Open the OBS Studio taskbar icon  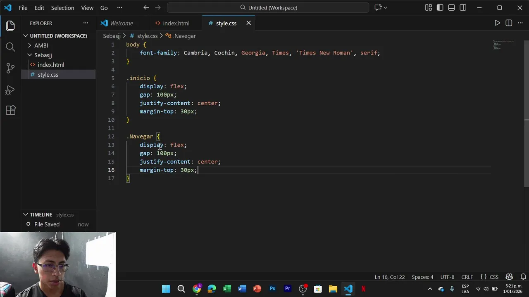click(x=303, y=289)
